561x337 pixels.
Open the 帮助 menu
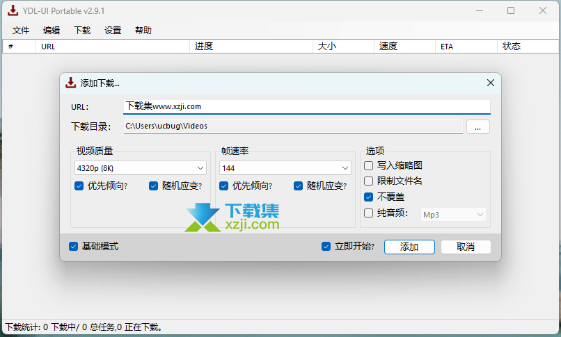(x=143, y=31)
